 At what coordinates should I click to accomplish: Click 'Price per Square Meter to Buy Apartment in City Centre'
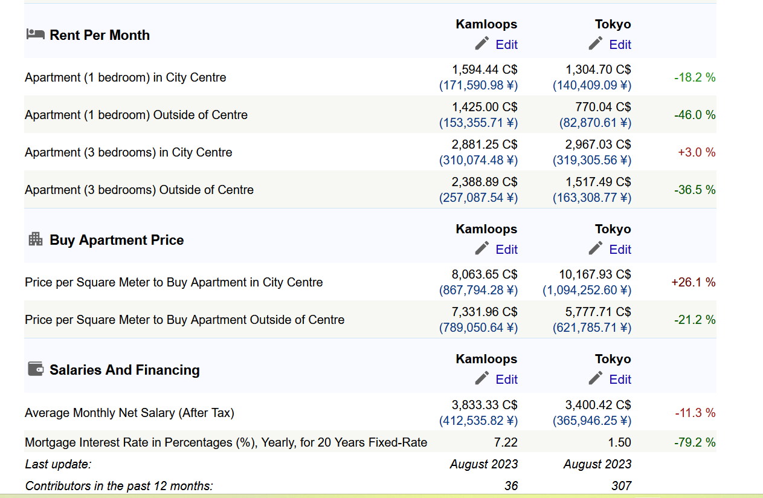174,282
